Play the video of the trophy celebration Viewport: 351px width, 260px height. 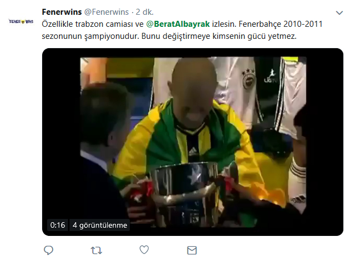193,142
